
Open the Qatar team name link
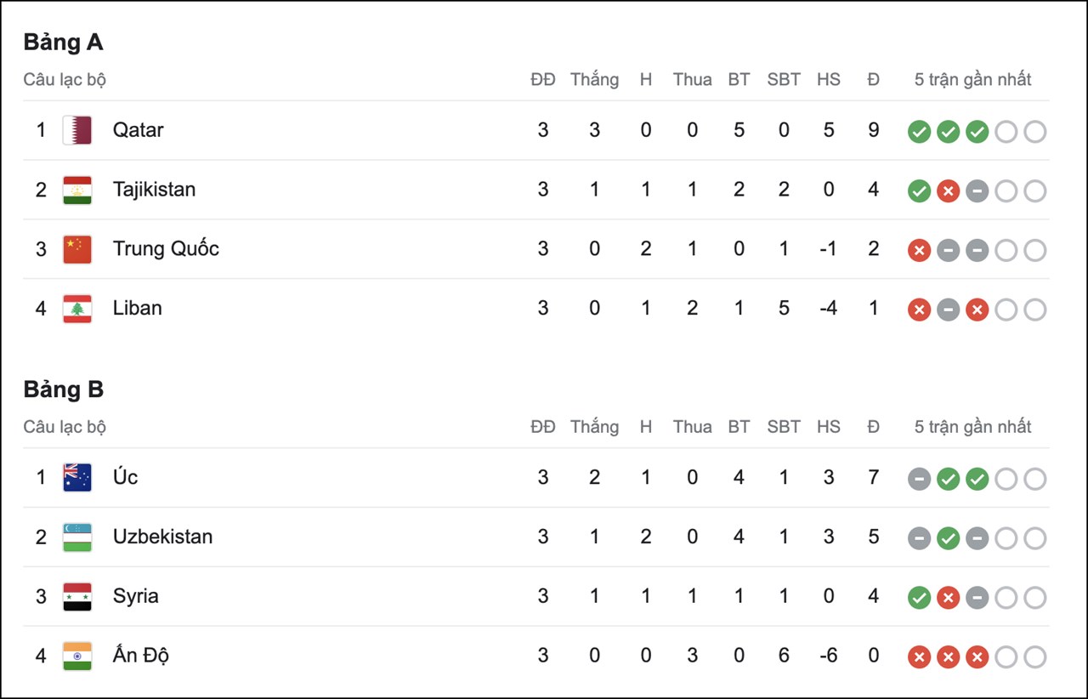click(x=138, y=130)
